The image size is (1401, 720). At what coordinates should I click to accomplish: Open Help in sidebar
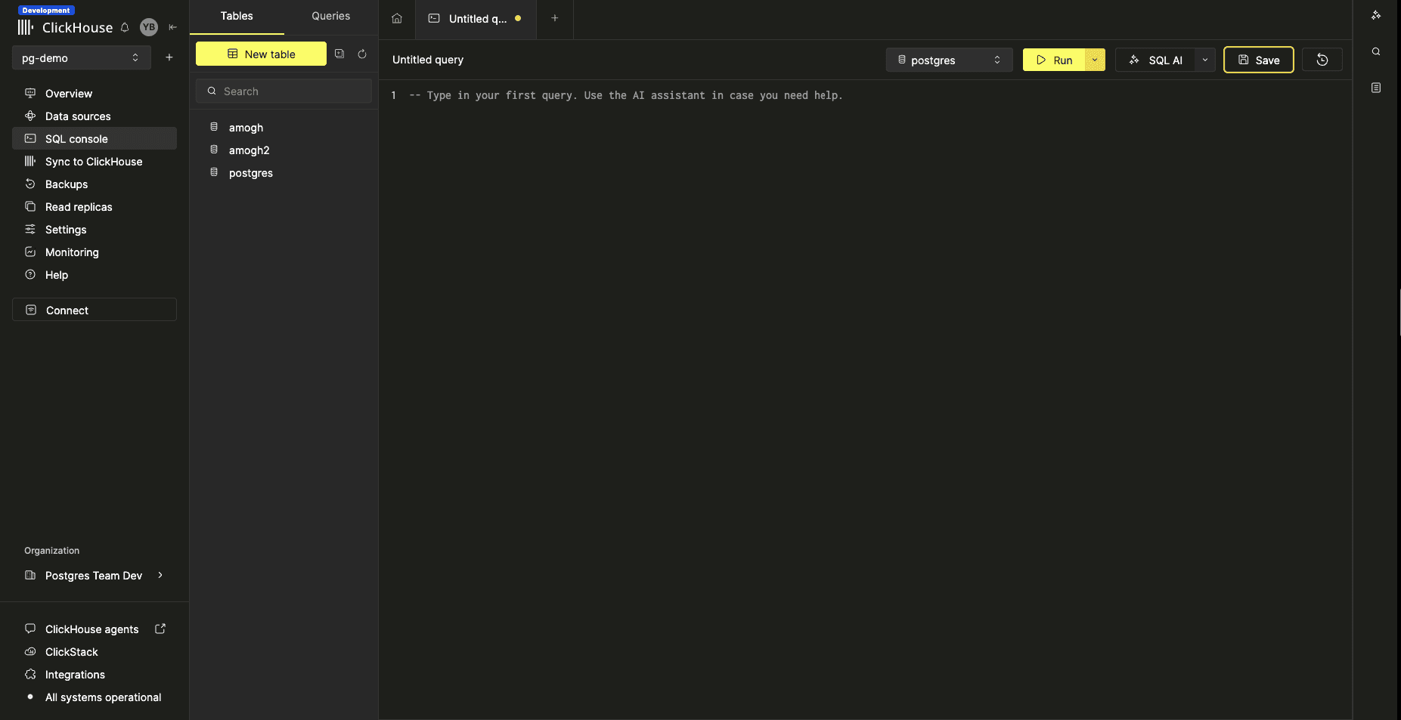tap(95, 275)
